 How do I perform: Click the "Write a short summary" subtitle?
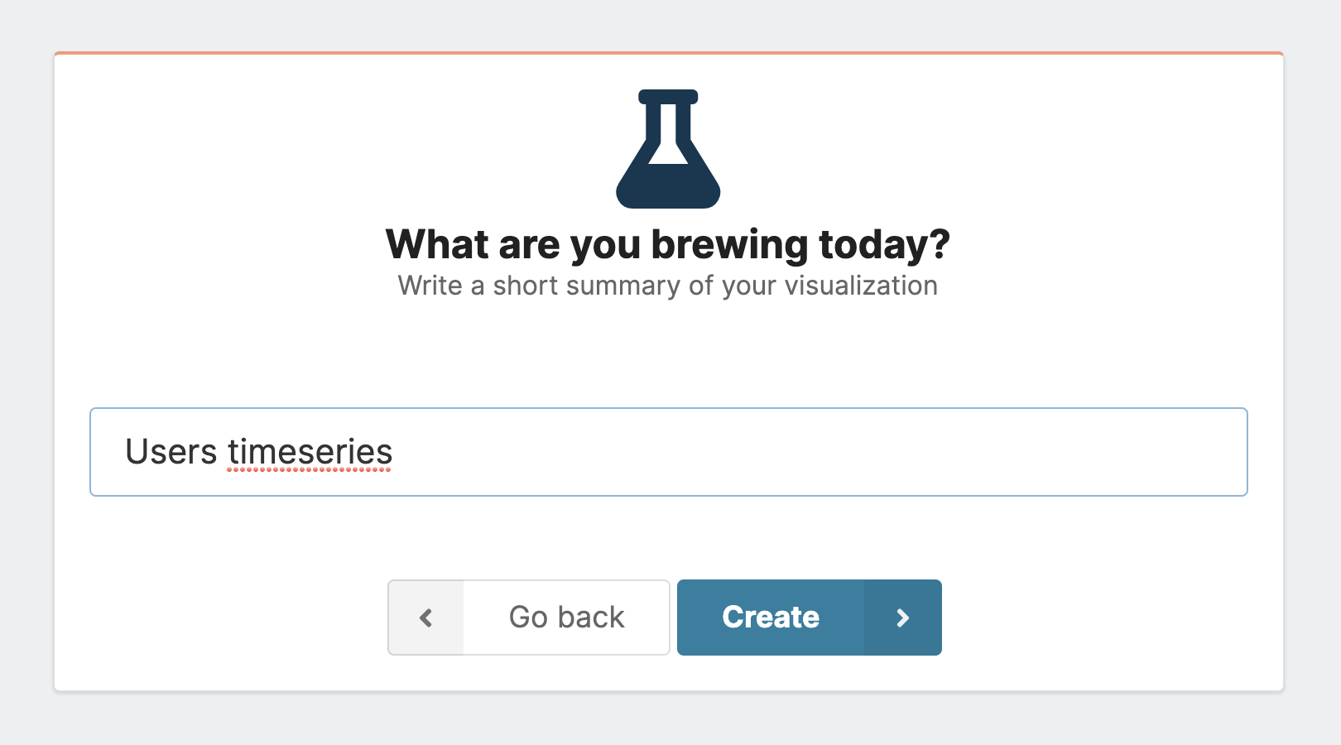click(x=668, y=286)
